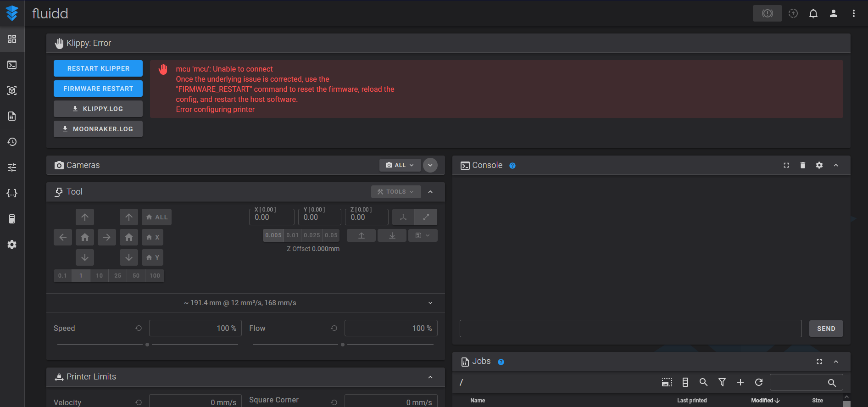Open console settings gear
This screenshot has width=868, height=407.
coord(819,165)
